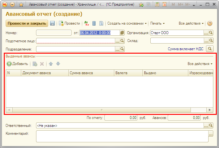Open Склад magnifier icon

211,41
